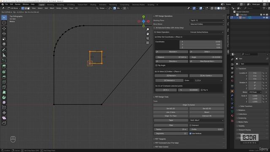Switch to the UV Editing workspace tab
The image size is (270, 152).
pos(71,5)
